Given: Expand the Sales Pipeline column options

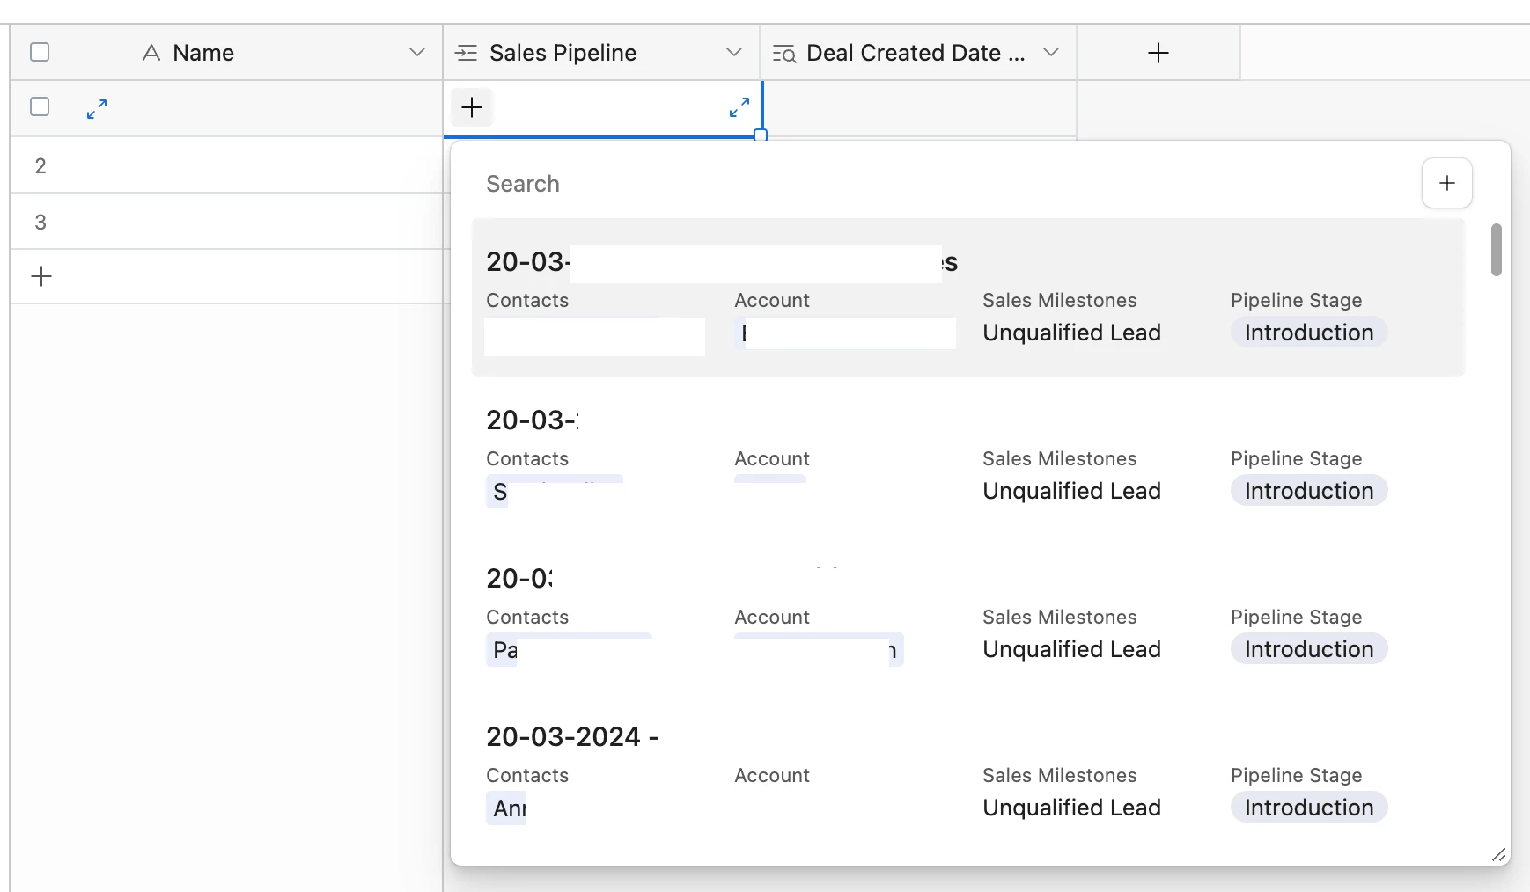Looking at the screenshot, I should click(734, 53).
